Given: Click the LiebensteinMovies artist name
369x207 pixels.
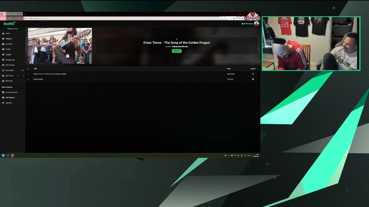Looking at the screenshot, I should (x=180, y=47).
